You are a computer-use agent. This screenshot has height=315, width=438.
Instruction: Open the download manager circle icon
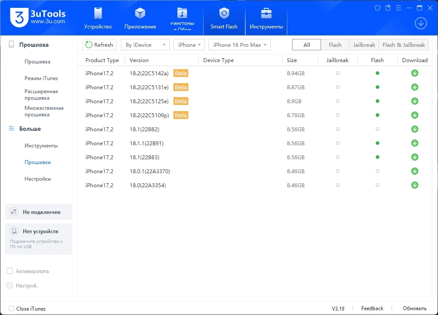tap(420, 23)
